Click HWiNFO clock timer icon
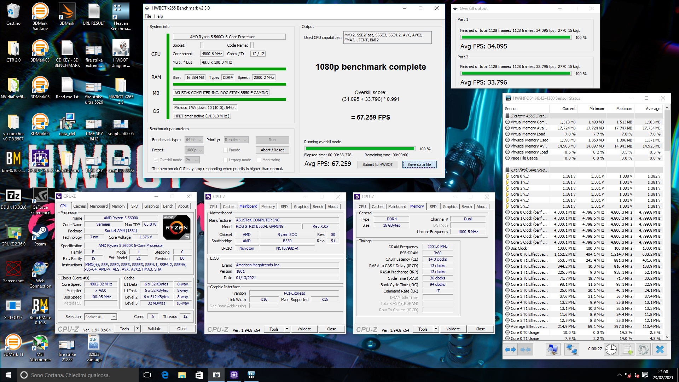This screenshot has height=382, width=679. pos(611,349)
